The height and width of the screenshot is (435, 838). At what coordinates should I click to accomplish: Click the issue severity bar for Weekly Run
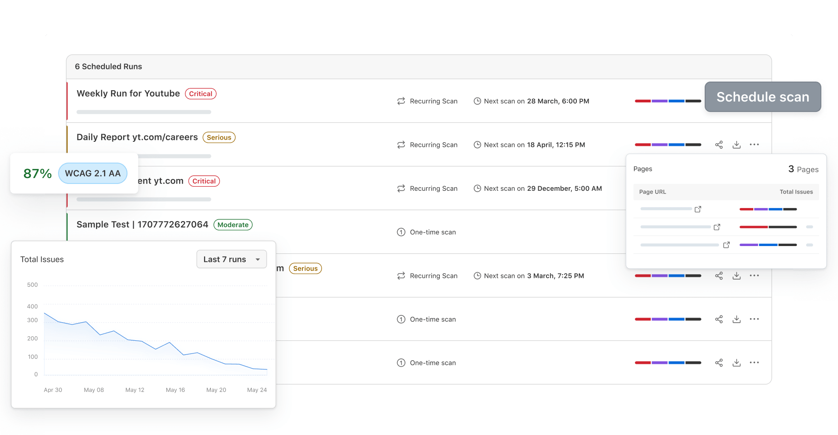coord(668,101)
